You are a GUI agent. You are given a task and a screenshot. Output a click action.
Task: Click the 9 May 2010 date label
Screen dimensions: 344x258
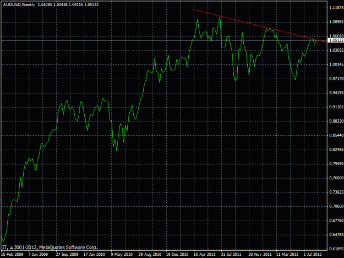pos(122,254)
